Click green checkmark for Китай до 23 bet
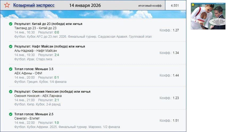 11,24
